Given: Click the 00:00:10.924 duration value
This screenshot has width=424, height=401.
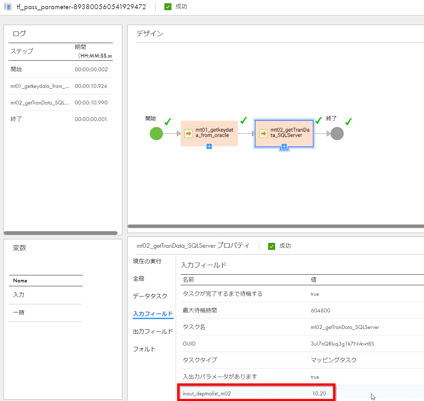Looking at the screenshot, I should (91, 86).
